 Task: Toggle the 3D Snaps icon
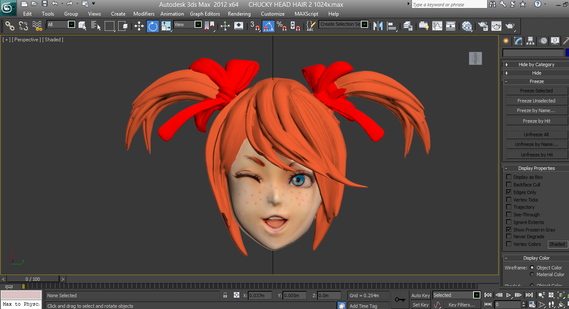(x=255, y=26)
